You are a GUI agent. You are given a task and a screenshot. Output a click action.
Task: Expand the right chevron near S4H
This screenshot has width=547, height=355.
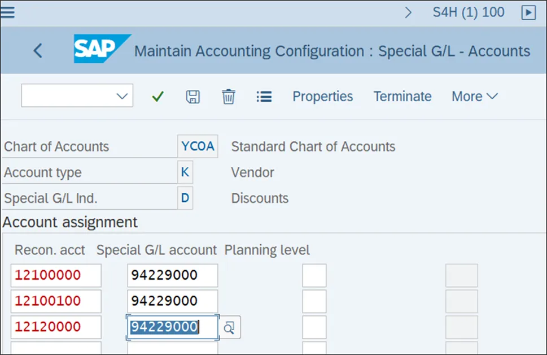pos(409,12)
